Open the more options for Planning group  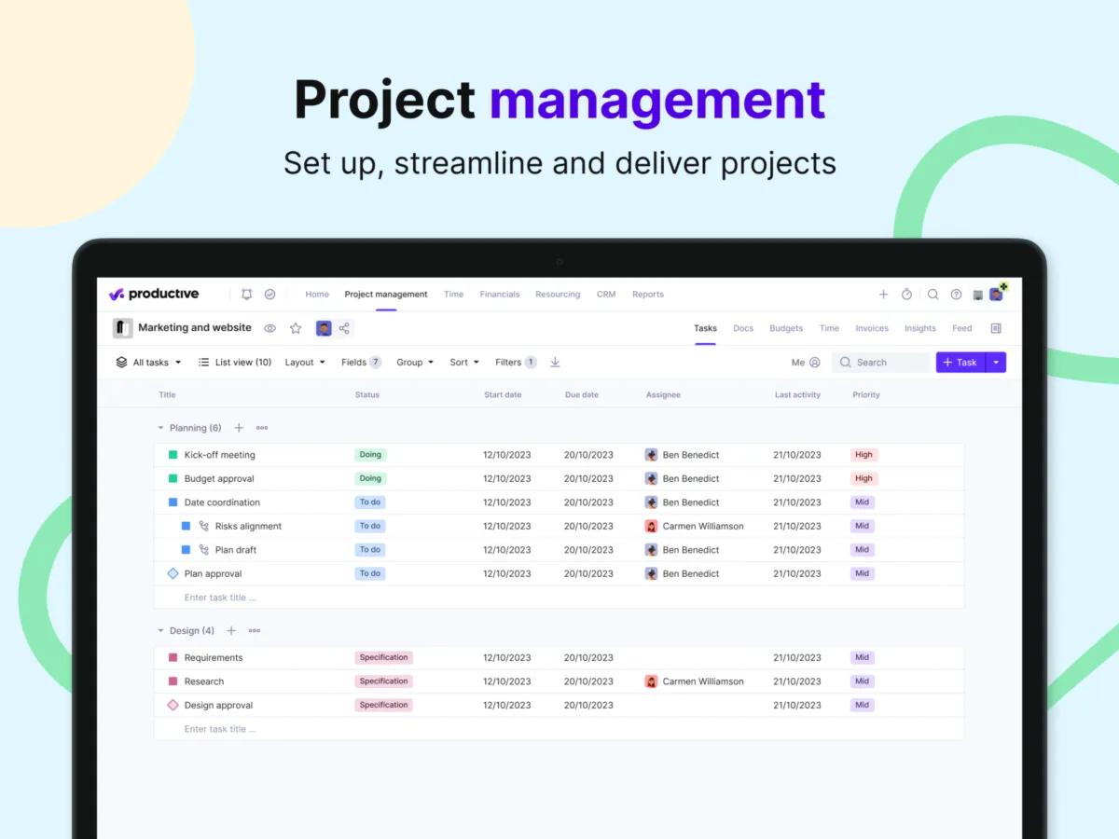(x=262, y=428)
